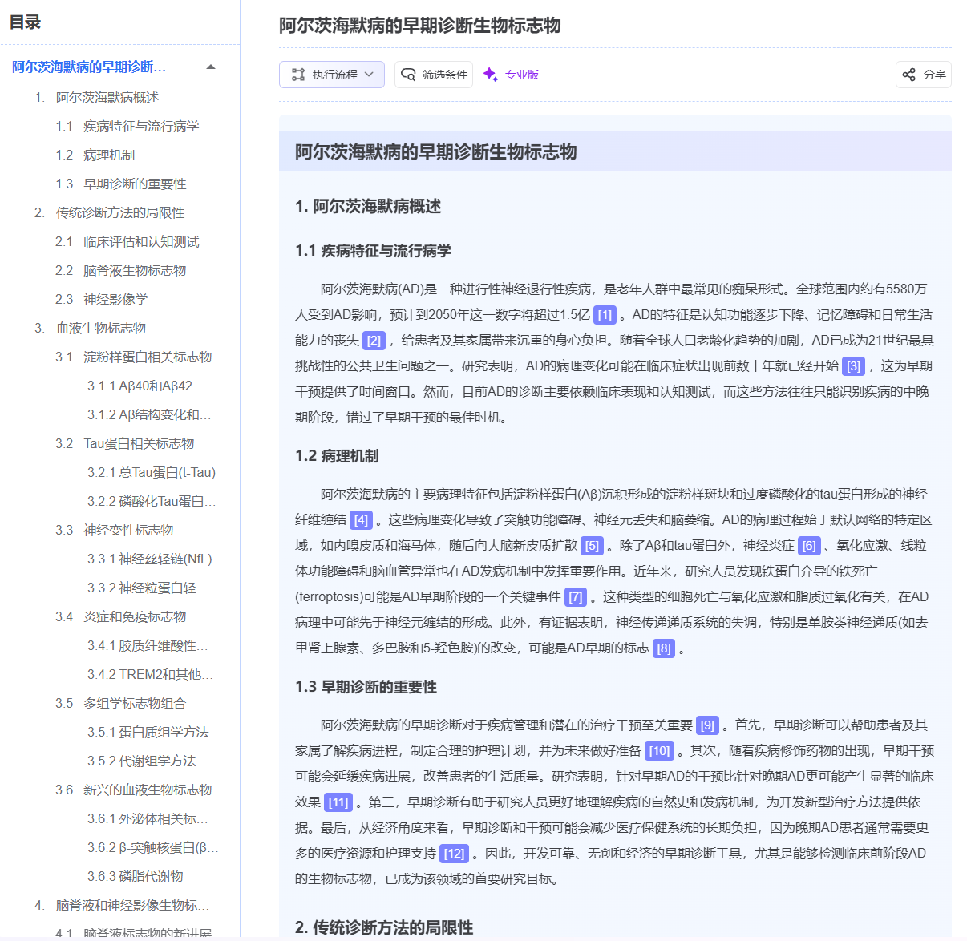Open the 专业版 link
This screenshot has height=941, width=967.
tap(522, 75)
